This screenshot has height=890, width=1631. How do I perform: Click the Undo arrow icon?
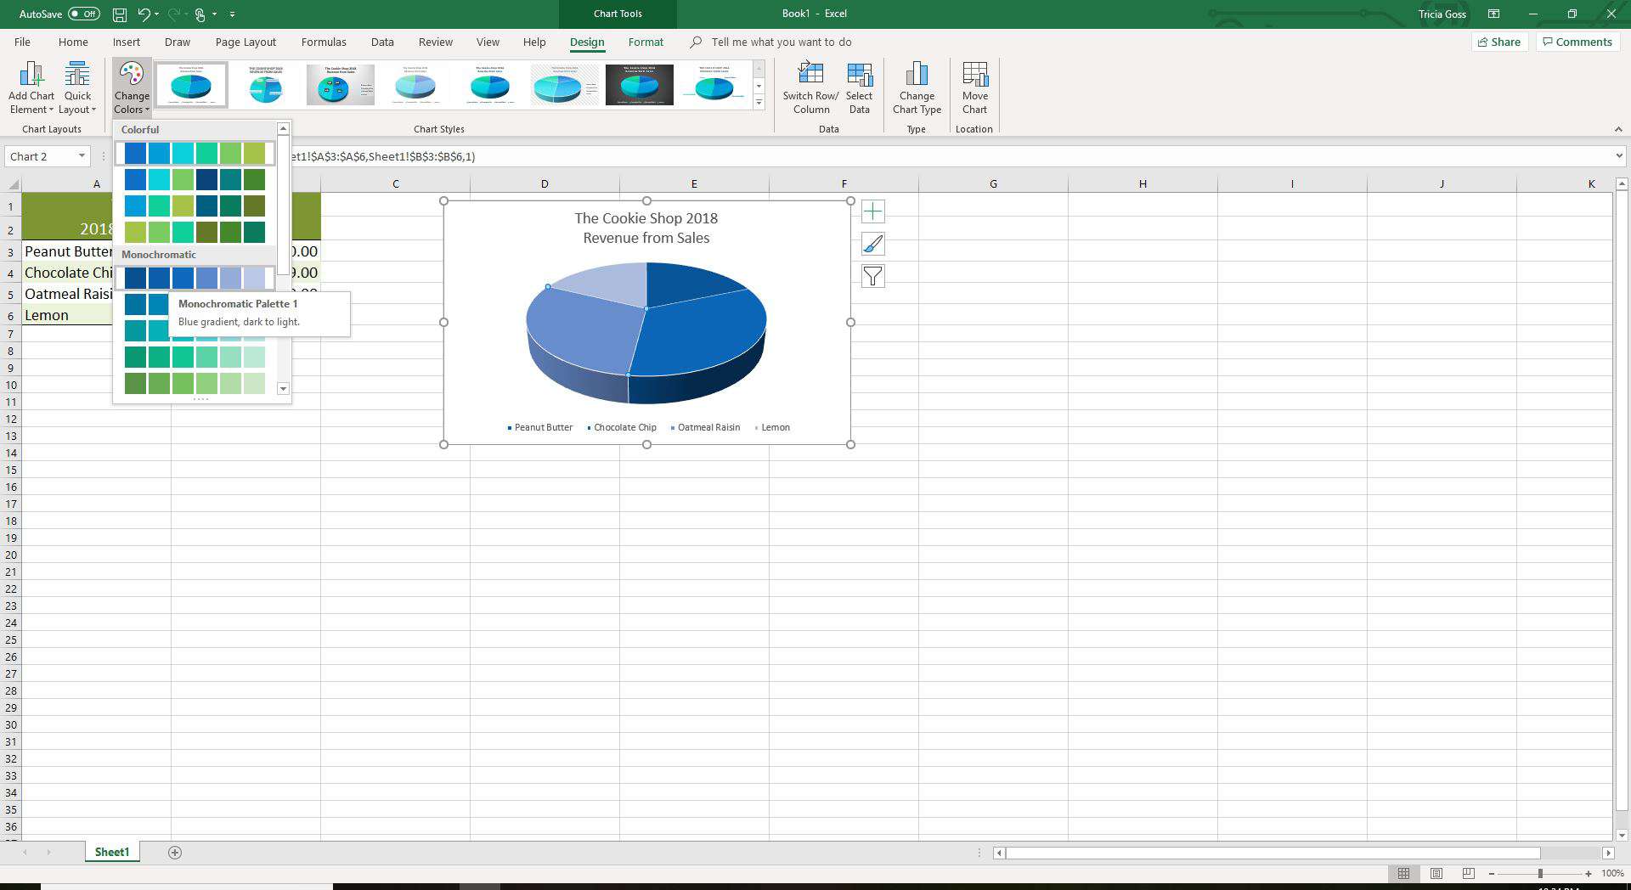(x=144, y=14)
